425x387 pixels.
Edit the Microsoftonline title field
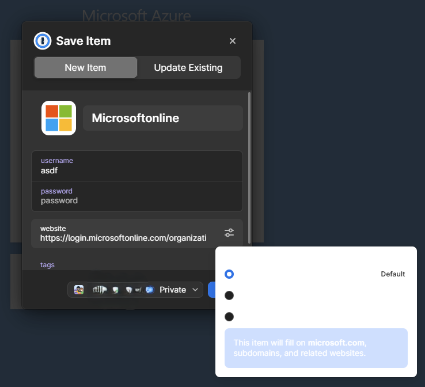(x=163, y=118)
